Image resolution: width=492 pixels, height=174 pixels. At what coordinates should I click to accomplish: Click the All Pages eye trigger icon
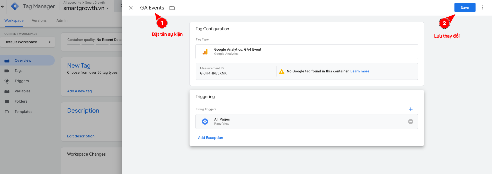(x=205, y=122)
